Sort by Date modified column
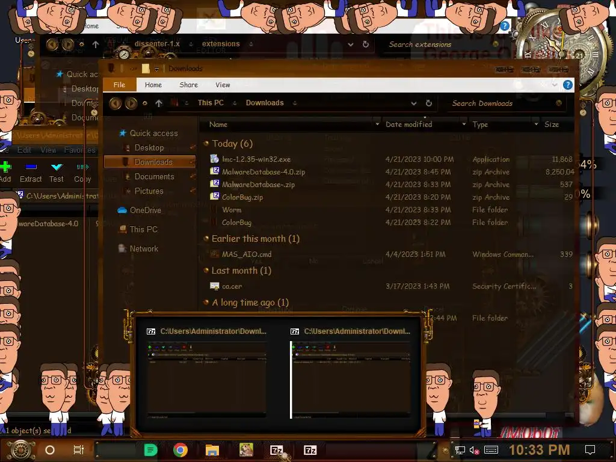Screen dimensions: 616x462 click(408, 125)
